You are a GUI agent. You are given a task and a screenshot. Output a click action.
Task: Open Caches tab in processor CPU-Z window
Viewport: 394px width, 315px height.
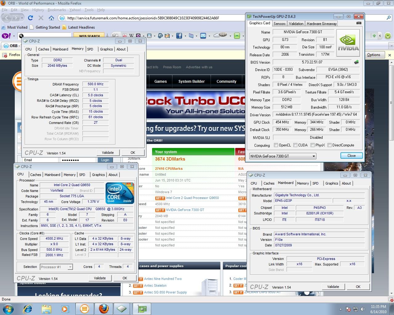pos(35,175)
